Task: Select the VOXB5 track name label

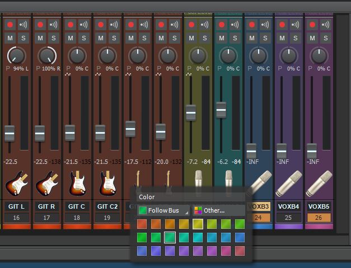Action: [x=319, y=206]
